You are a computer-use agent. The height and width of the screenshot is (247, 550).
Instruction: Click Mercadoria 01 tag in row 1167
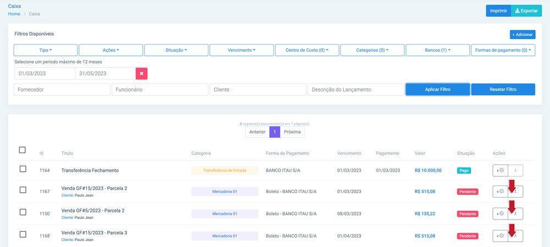pyautogui.click(x=225, y=192)
